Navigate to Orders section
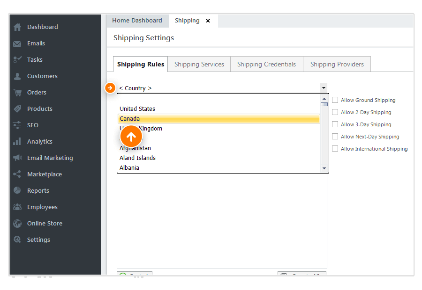This screenshot has height=290, width=422. click(x=37, y=93)
